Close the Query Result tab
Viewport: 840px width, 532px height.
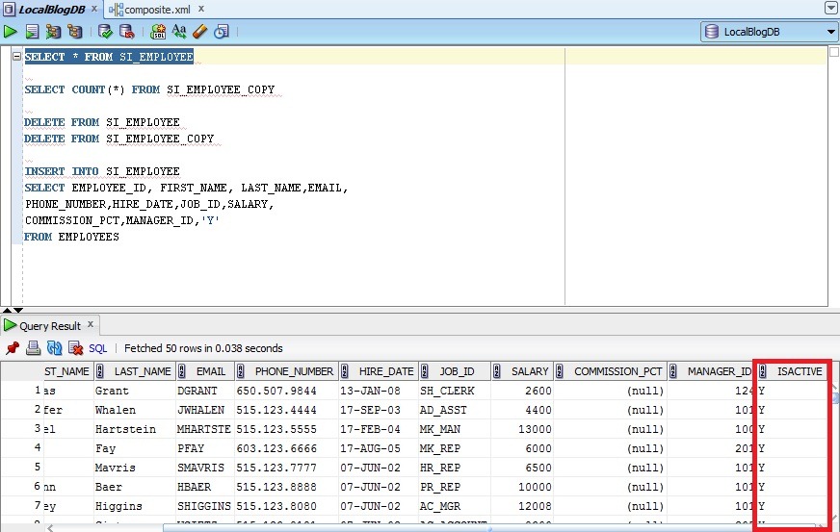(x=91, y=325)
